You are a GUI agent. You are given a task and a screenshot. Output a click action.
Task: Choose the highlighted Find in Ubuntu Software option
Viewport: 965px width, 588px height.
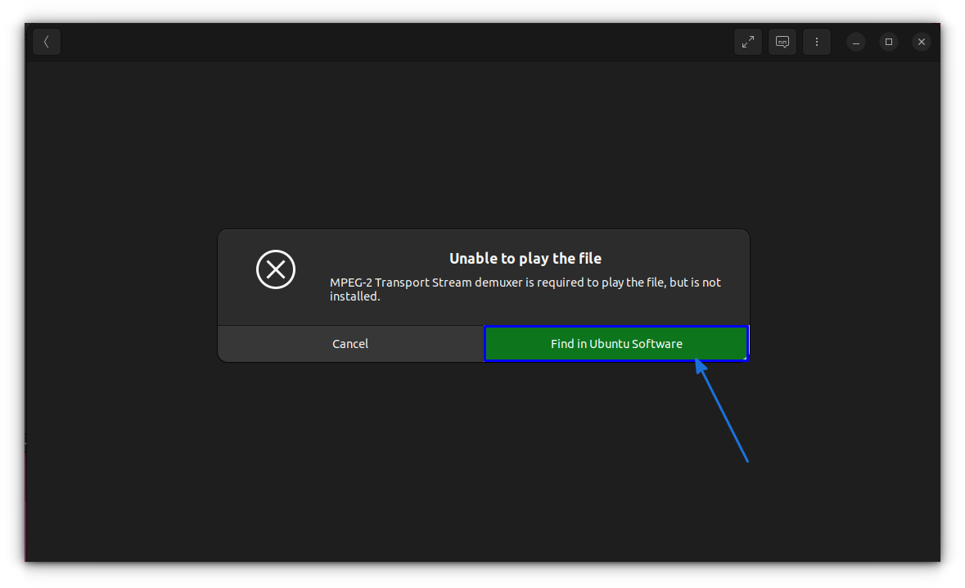coord(616,343)
